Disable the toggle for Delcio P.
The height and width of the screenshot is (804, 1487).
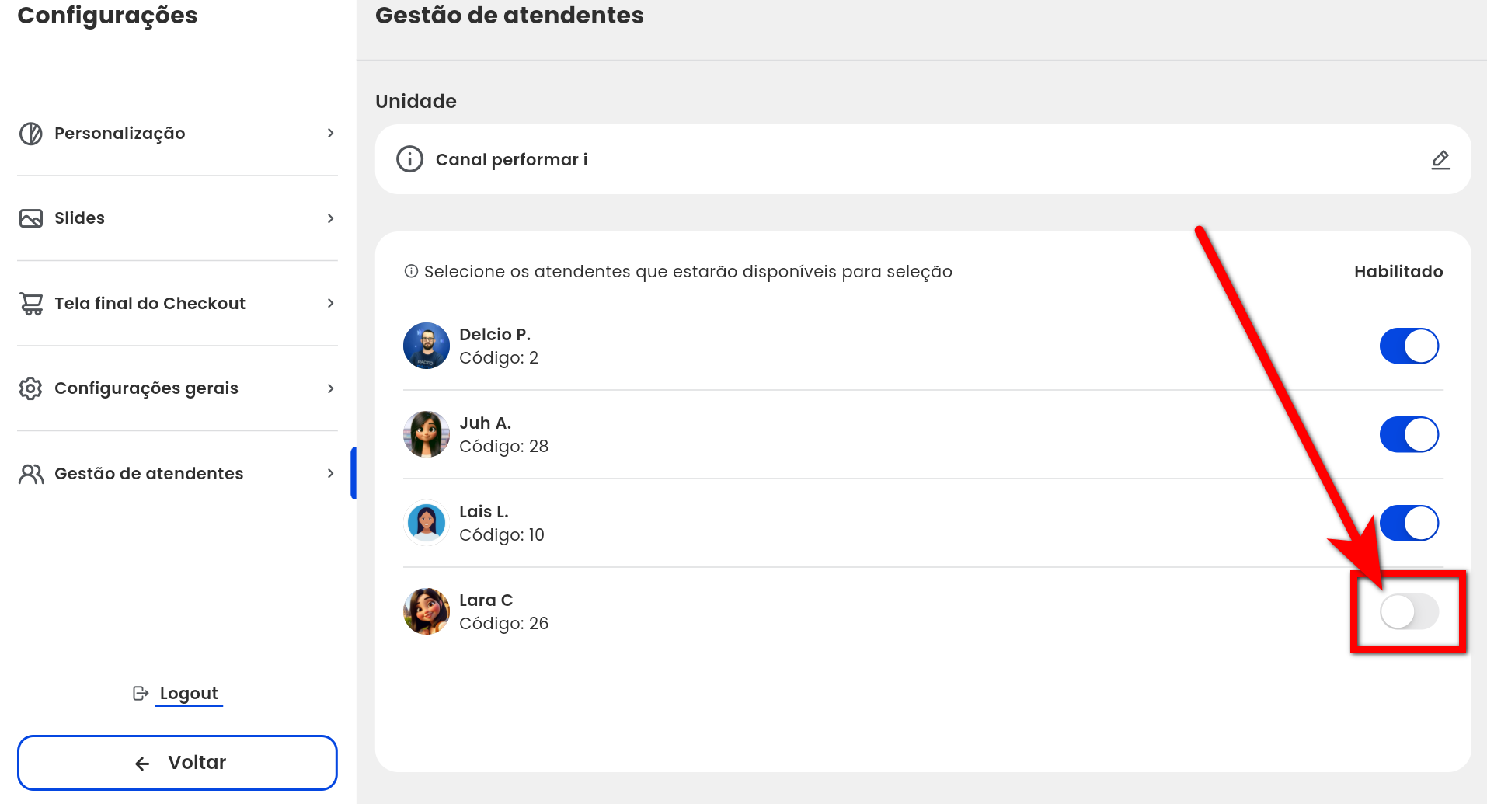pos(1409,346)
